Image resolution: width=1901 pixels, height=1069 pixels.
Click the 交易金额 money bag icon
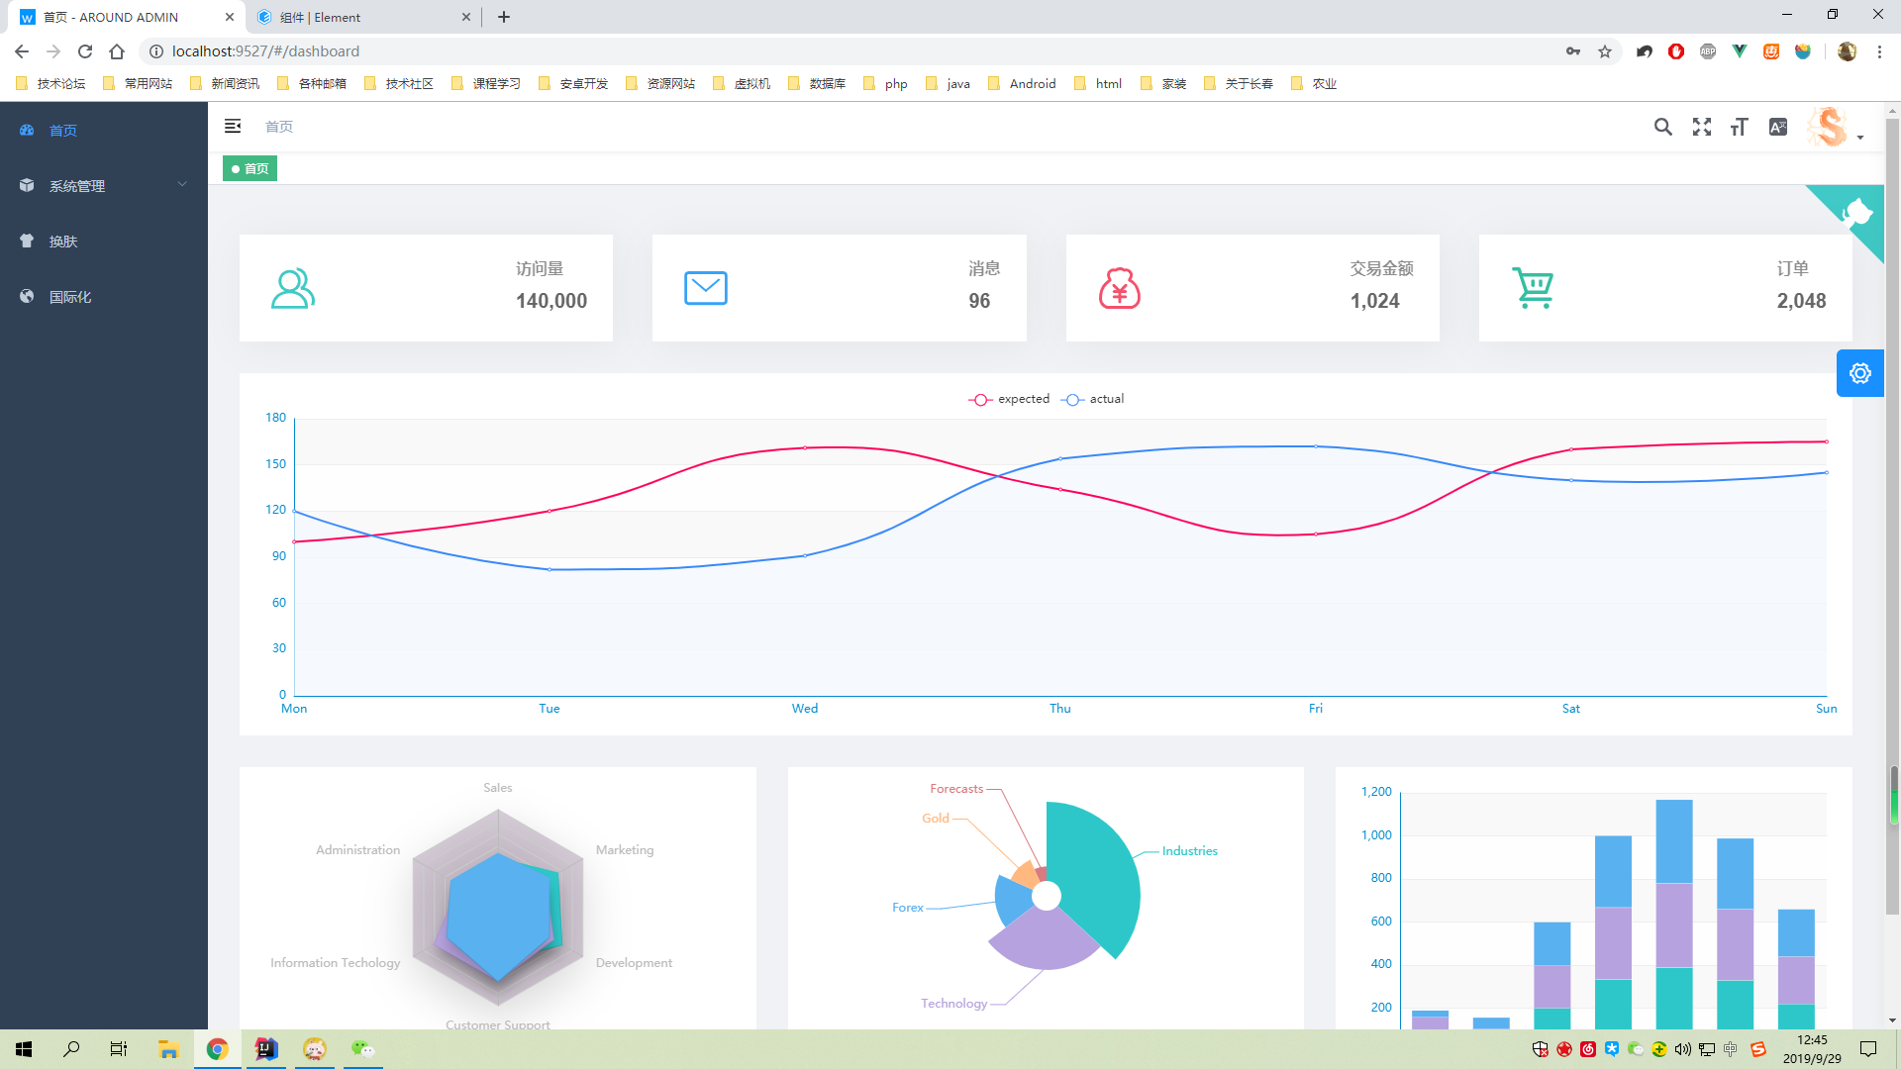coord(1120,288)
